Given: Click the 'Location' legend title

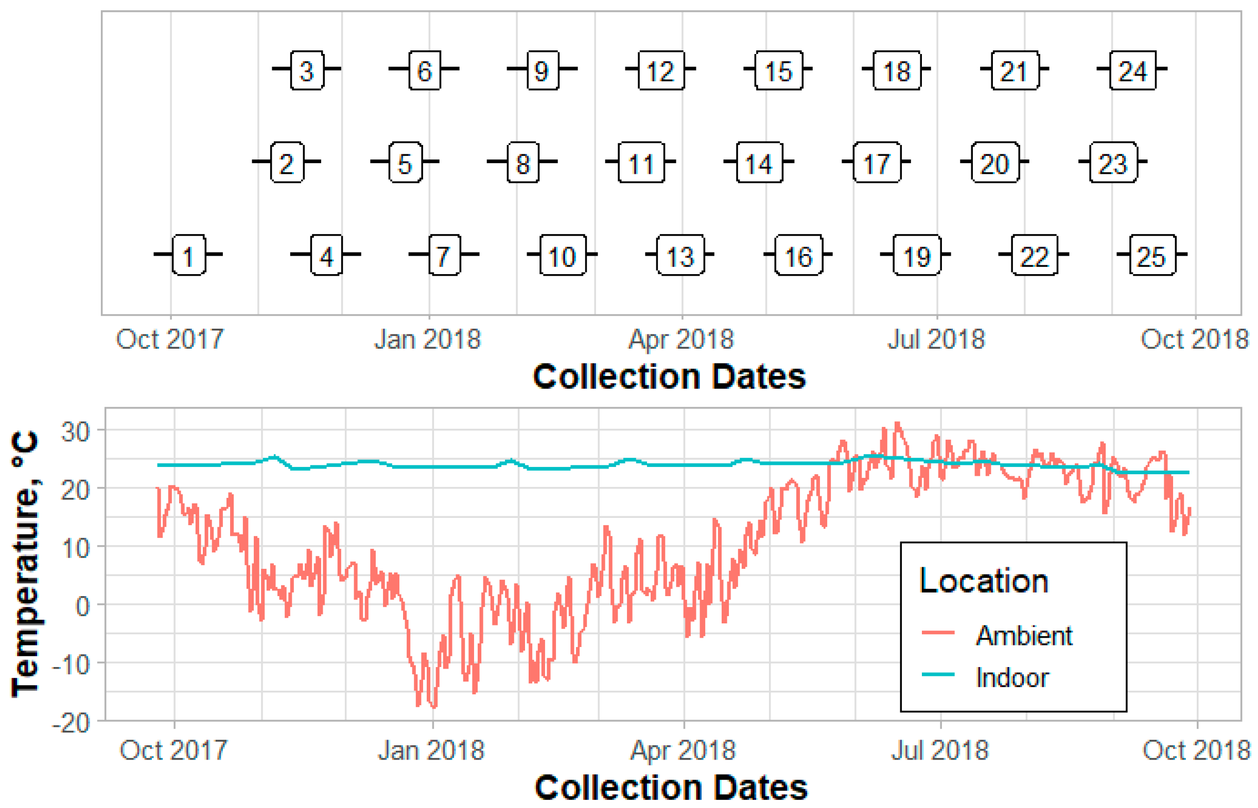Looking at the screenshot, I should pos(984,580).
